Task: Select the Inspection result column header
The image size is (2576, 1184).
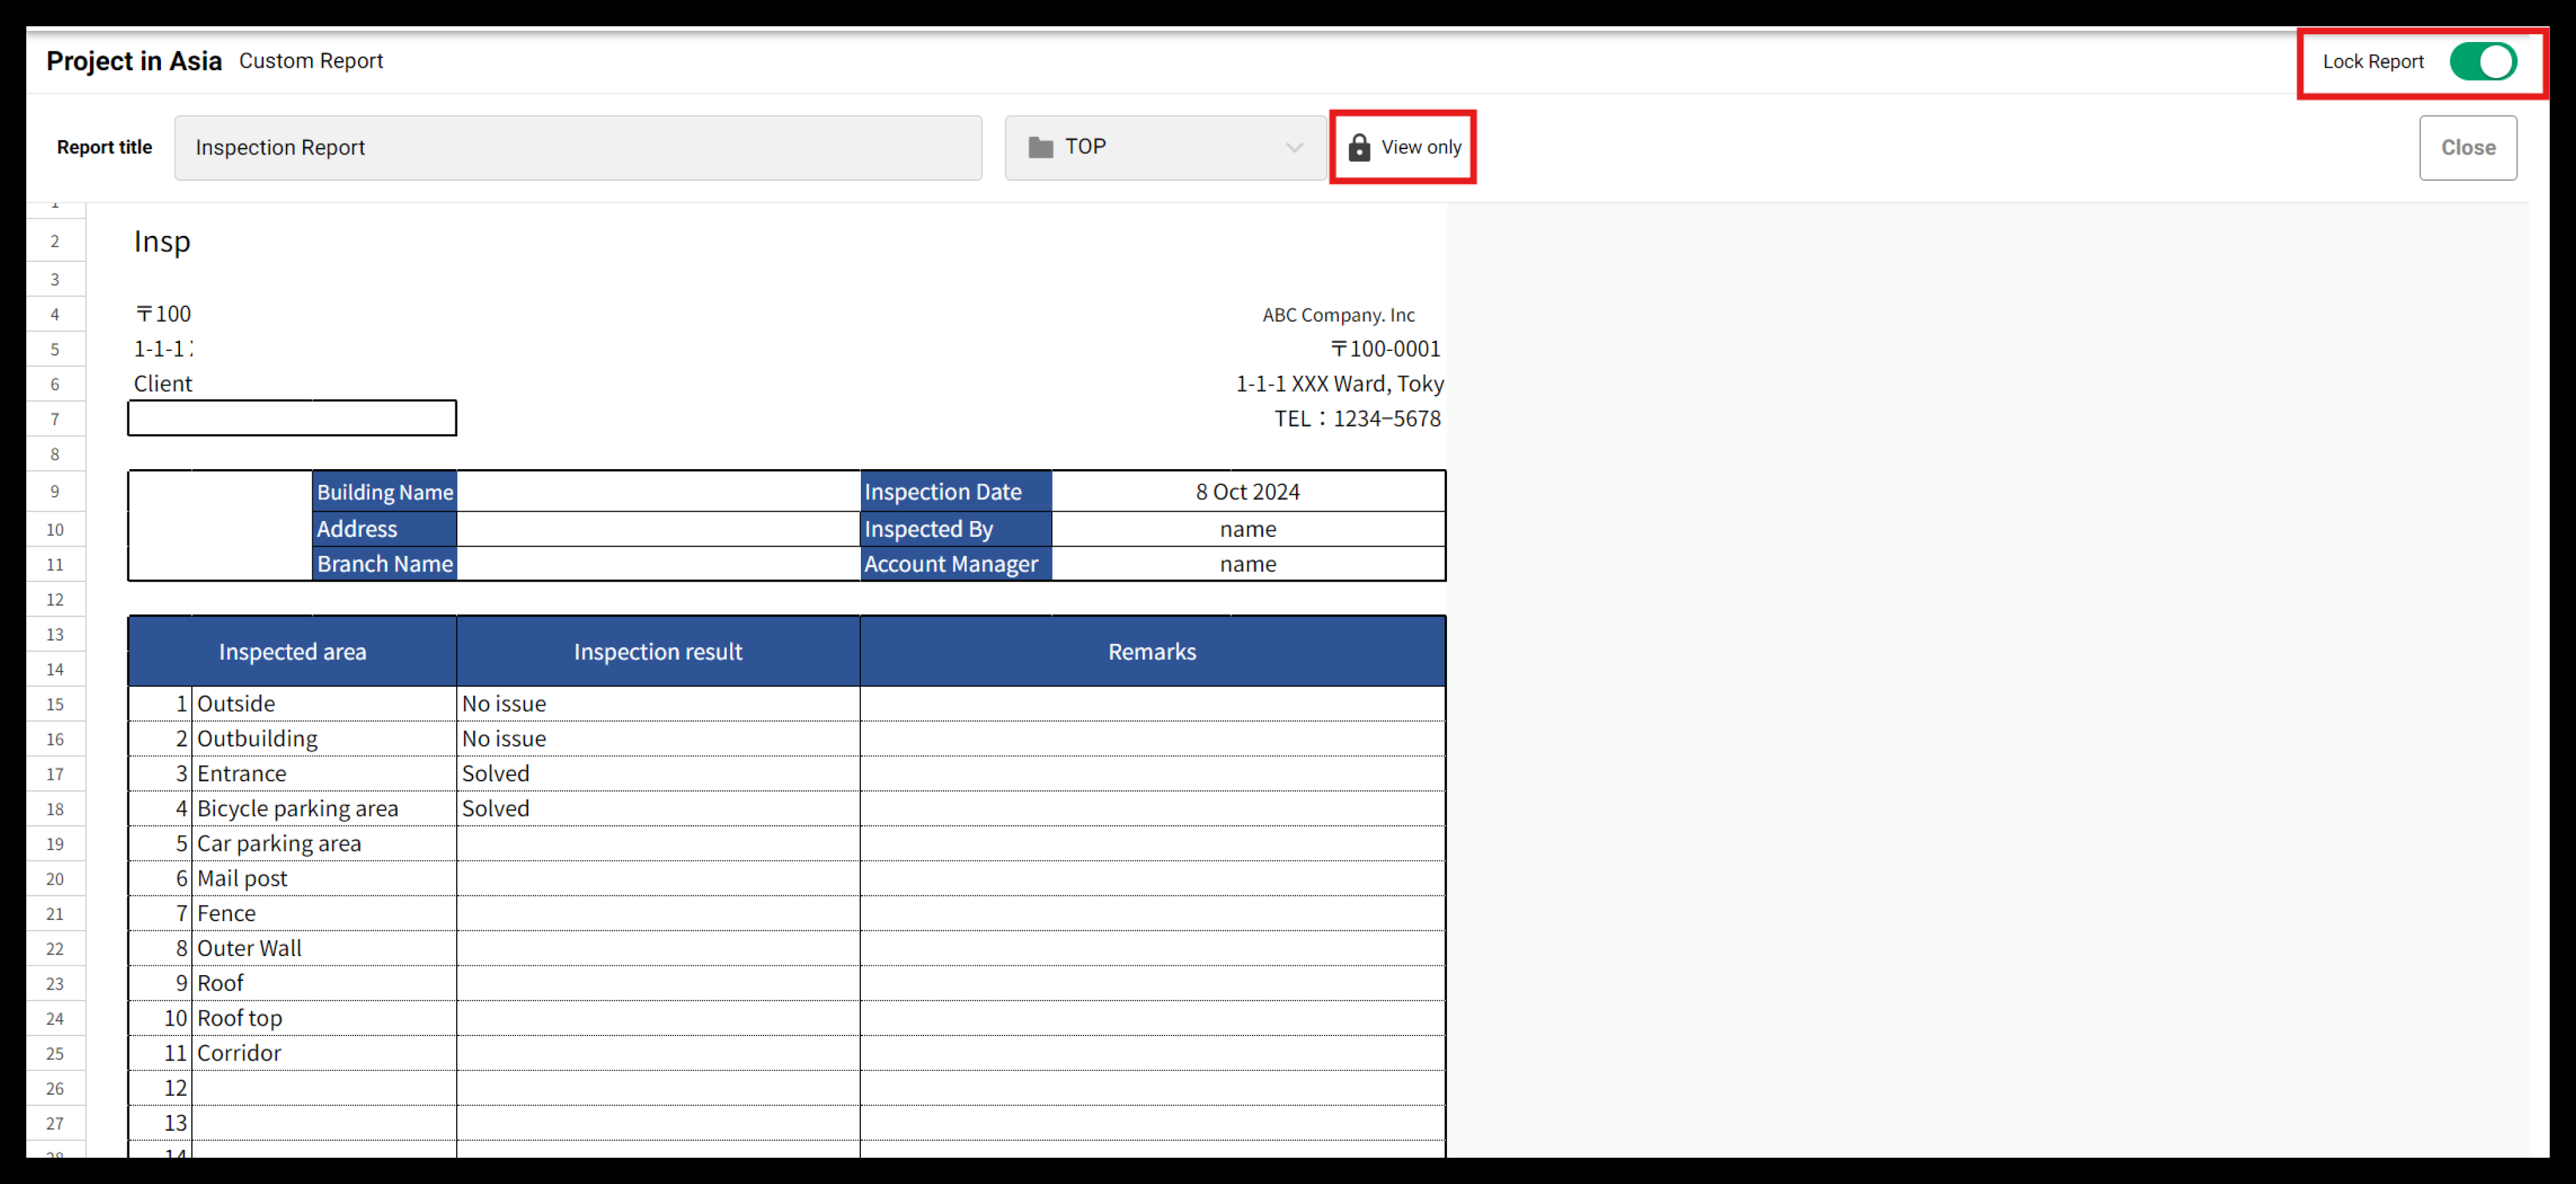Action: pyautogui.click(x=657, y=652)
